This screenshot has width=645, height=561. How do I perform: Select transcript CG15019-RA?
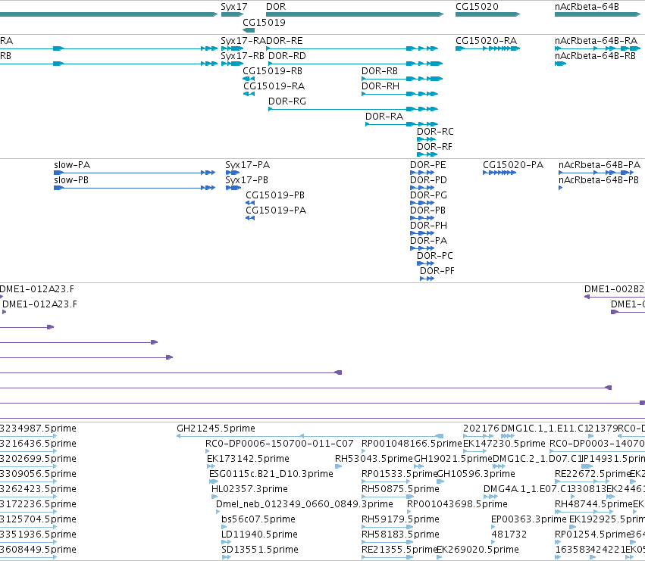tap(274, 86)
